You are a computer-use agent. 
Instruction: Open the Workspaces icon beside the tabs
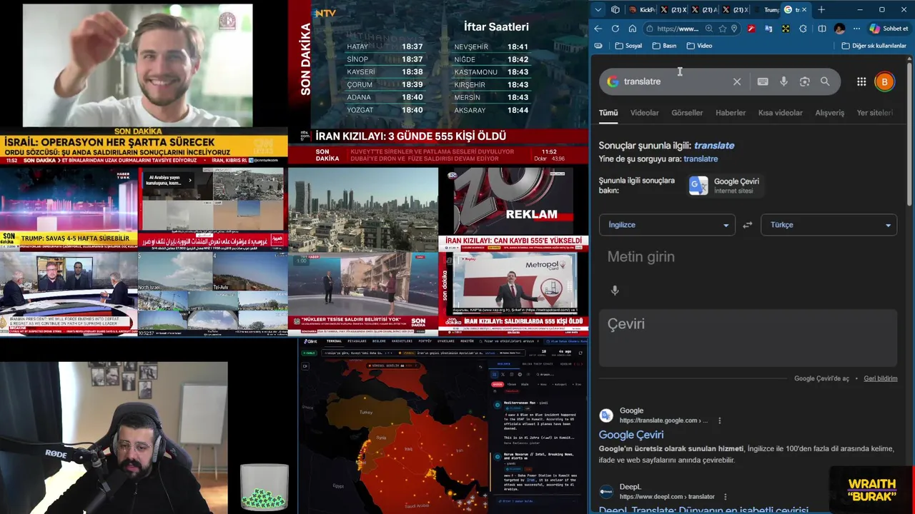pyautogui.click(x=615, y=10)
